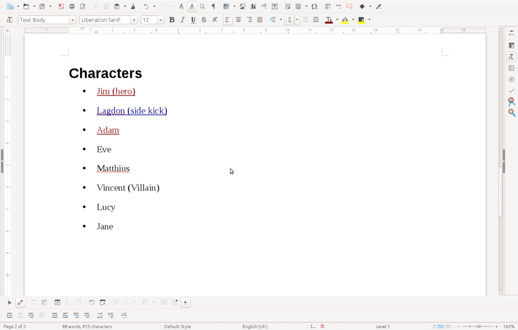518x330 pixels.
Task: Click the Strikethrough formatting icon
Action: [204, 20]
